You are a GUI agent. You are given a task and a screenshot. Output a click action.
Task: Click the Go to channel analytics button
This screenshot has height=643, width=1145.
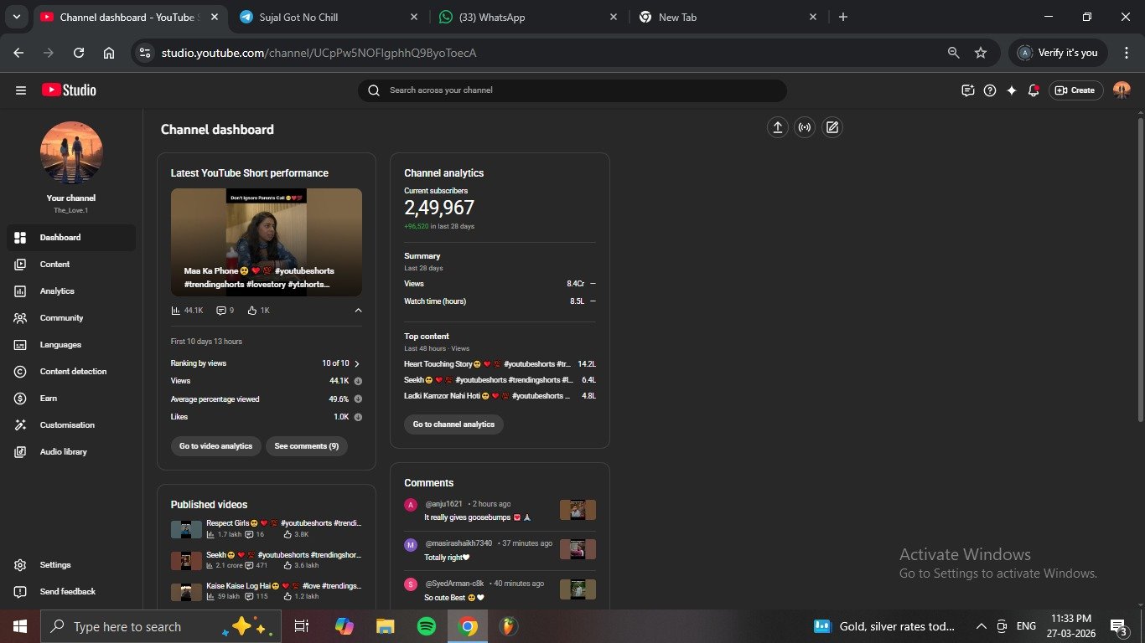(x=453, y=424)
